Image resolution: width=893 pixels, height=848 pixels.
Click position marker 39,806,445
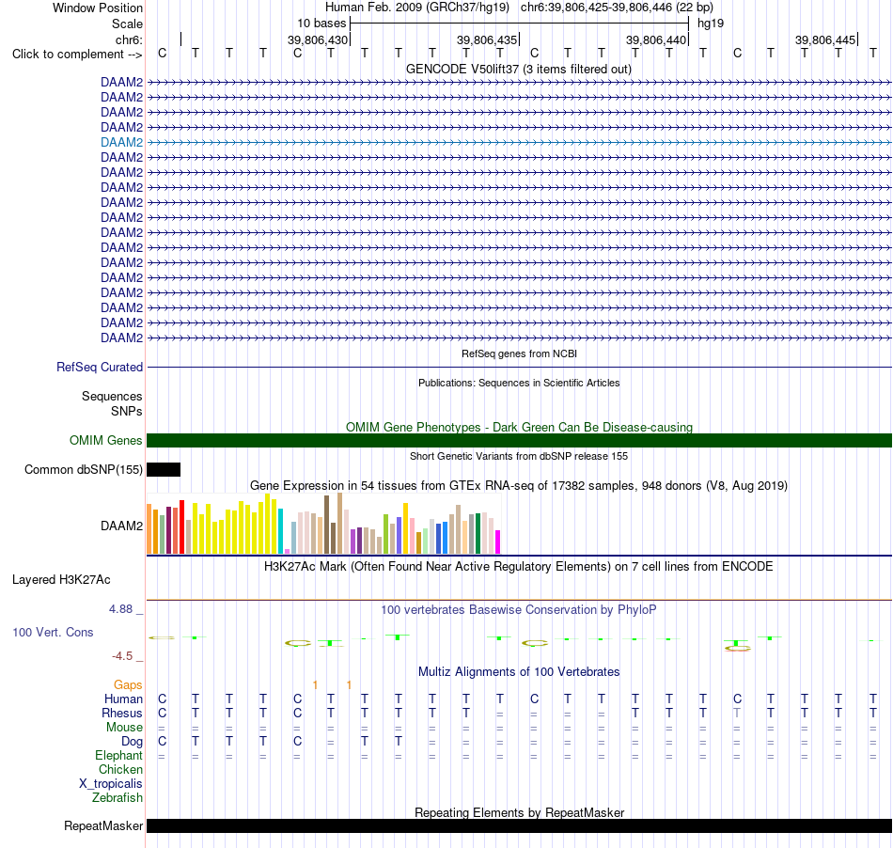pyautogui.click(x=825, y=39)
